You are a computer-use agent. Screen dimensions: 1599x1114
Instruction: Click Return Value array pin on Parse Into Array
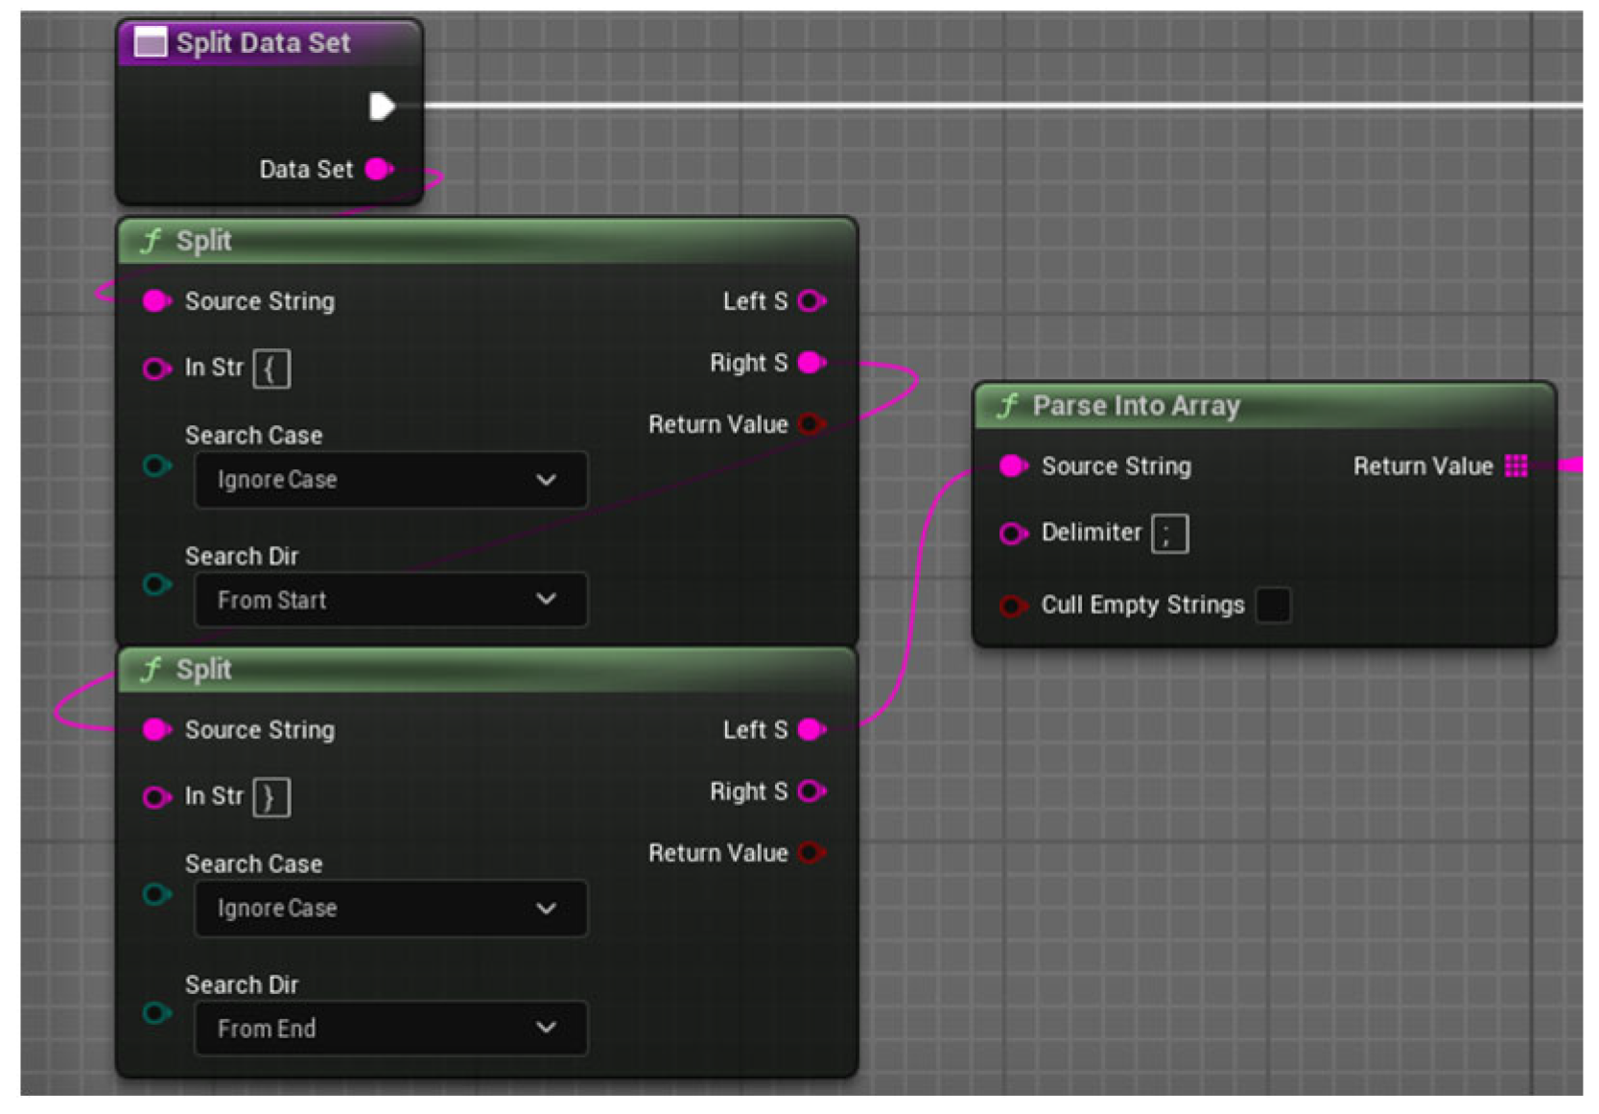pyautogui.click(x=1516, y=466)
